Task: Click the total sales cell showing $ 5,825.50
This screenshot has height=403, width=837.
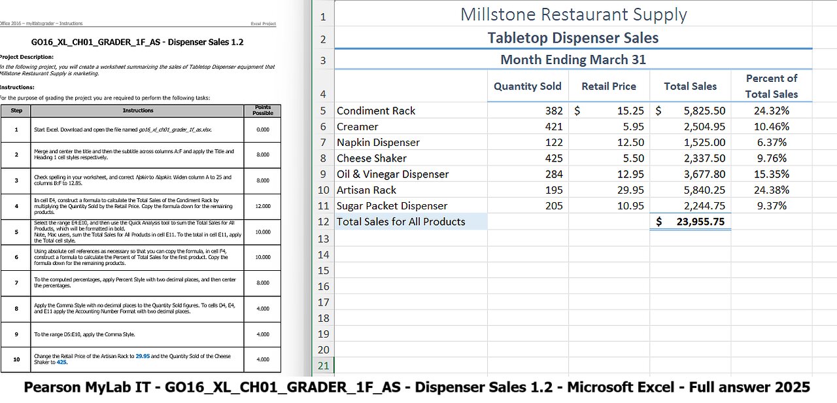Action: [x=690, y=111]
